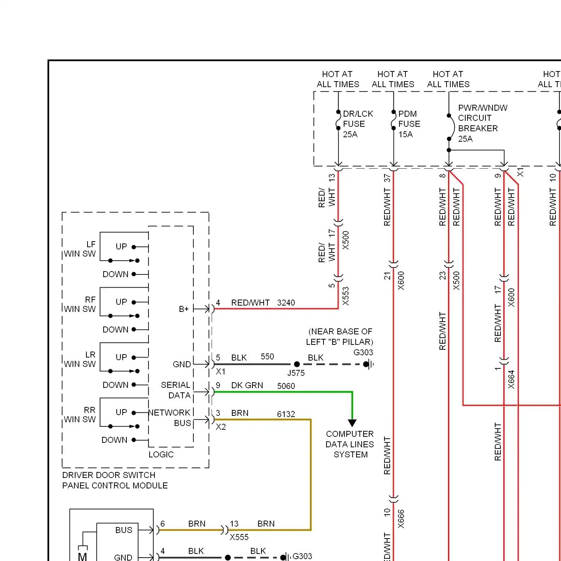Screen dimensions: 561x561
Task: Select the BUS label in motor module
Action: (124, 530)
